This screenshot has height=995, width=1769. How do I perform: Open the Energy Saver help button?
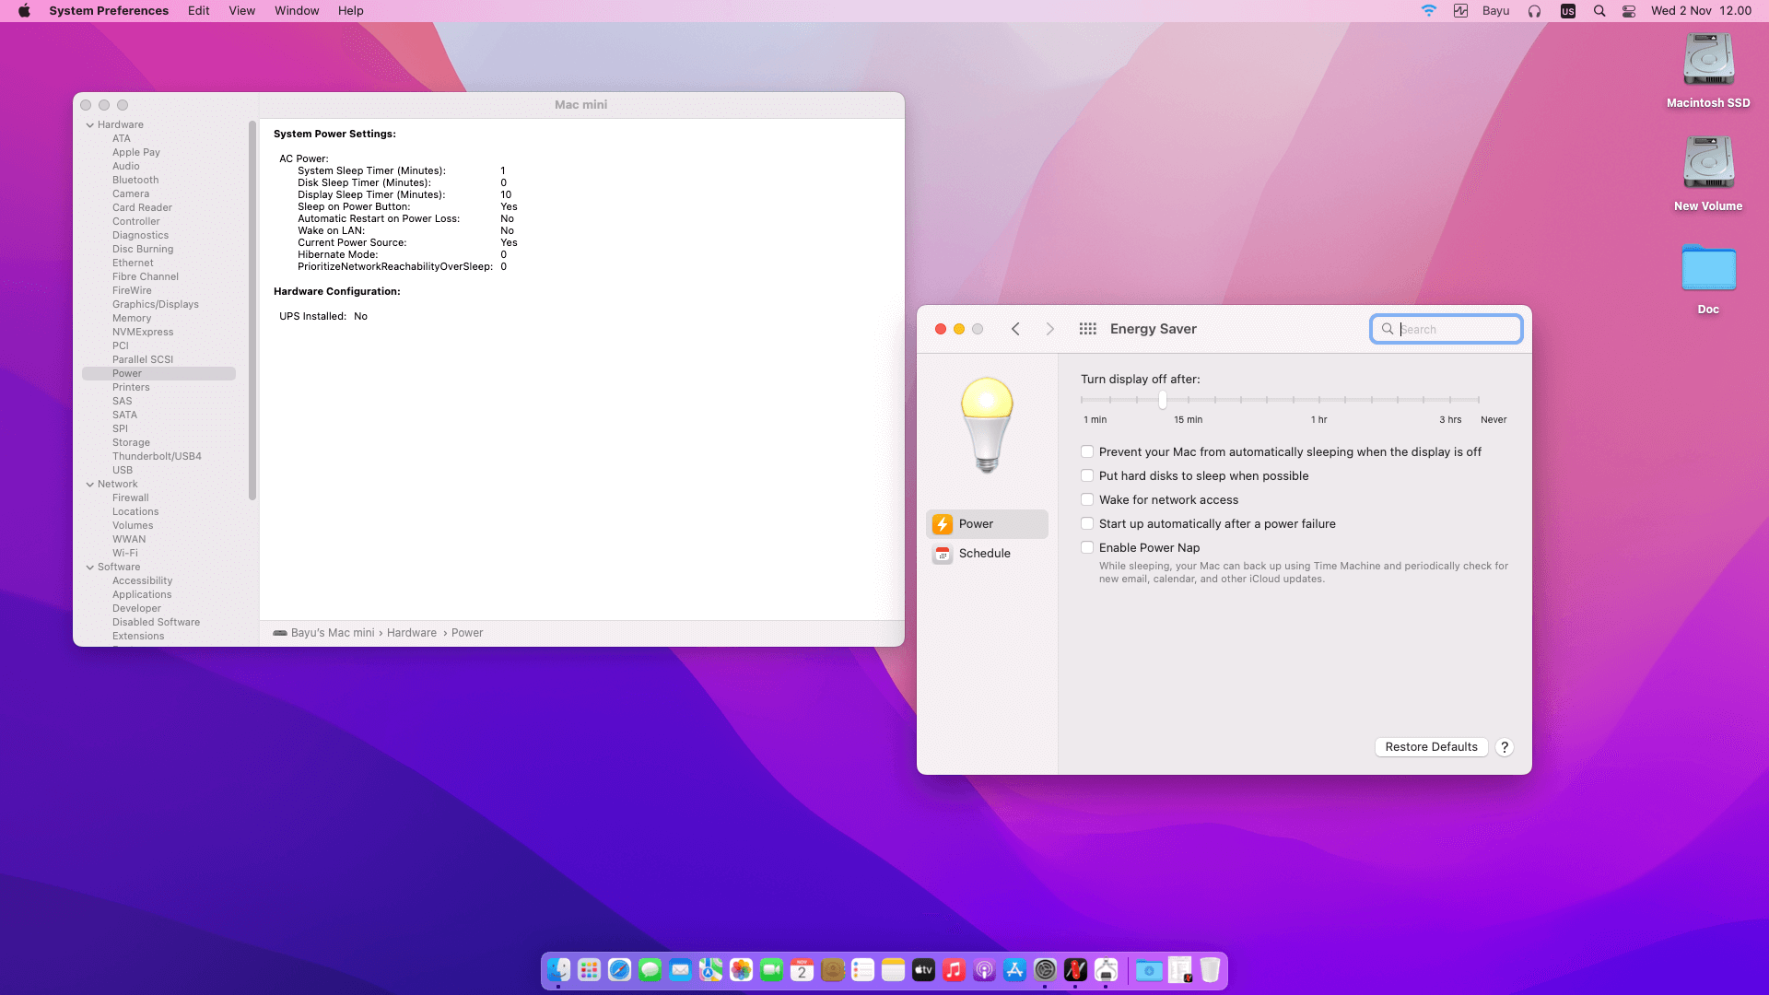(1505, 747)
